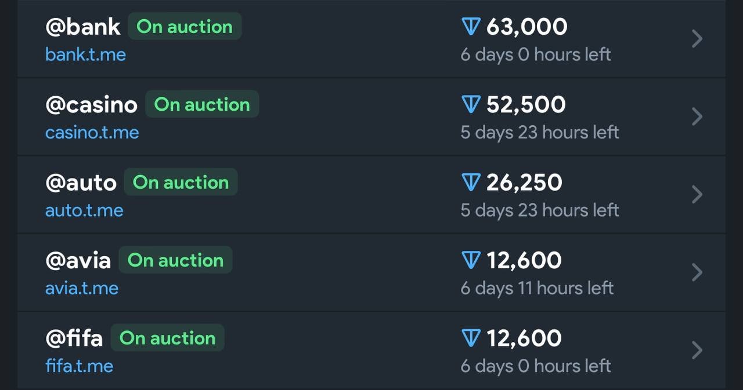Viewport: 743px width, 390px height.
Task: Click the TON icon next to 63,000
Action: 471,27
